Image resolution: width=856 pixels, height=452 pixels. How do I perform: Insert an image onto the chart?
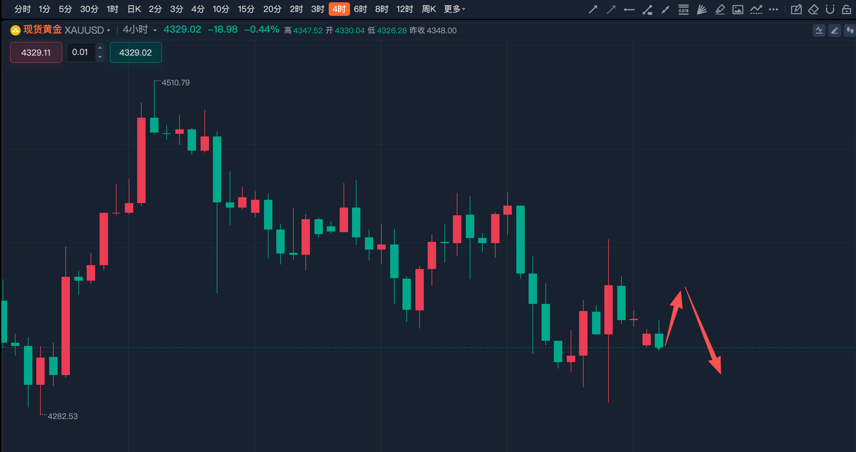tap(738, 9)
